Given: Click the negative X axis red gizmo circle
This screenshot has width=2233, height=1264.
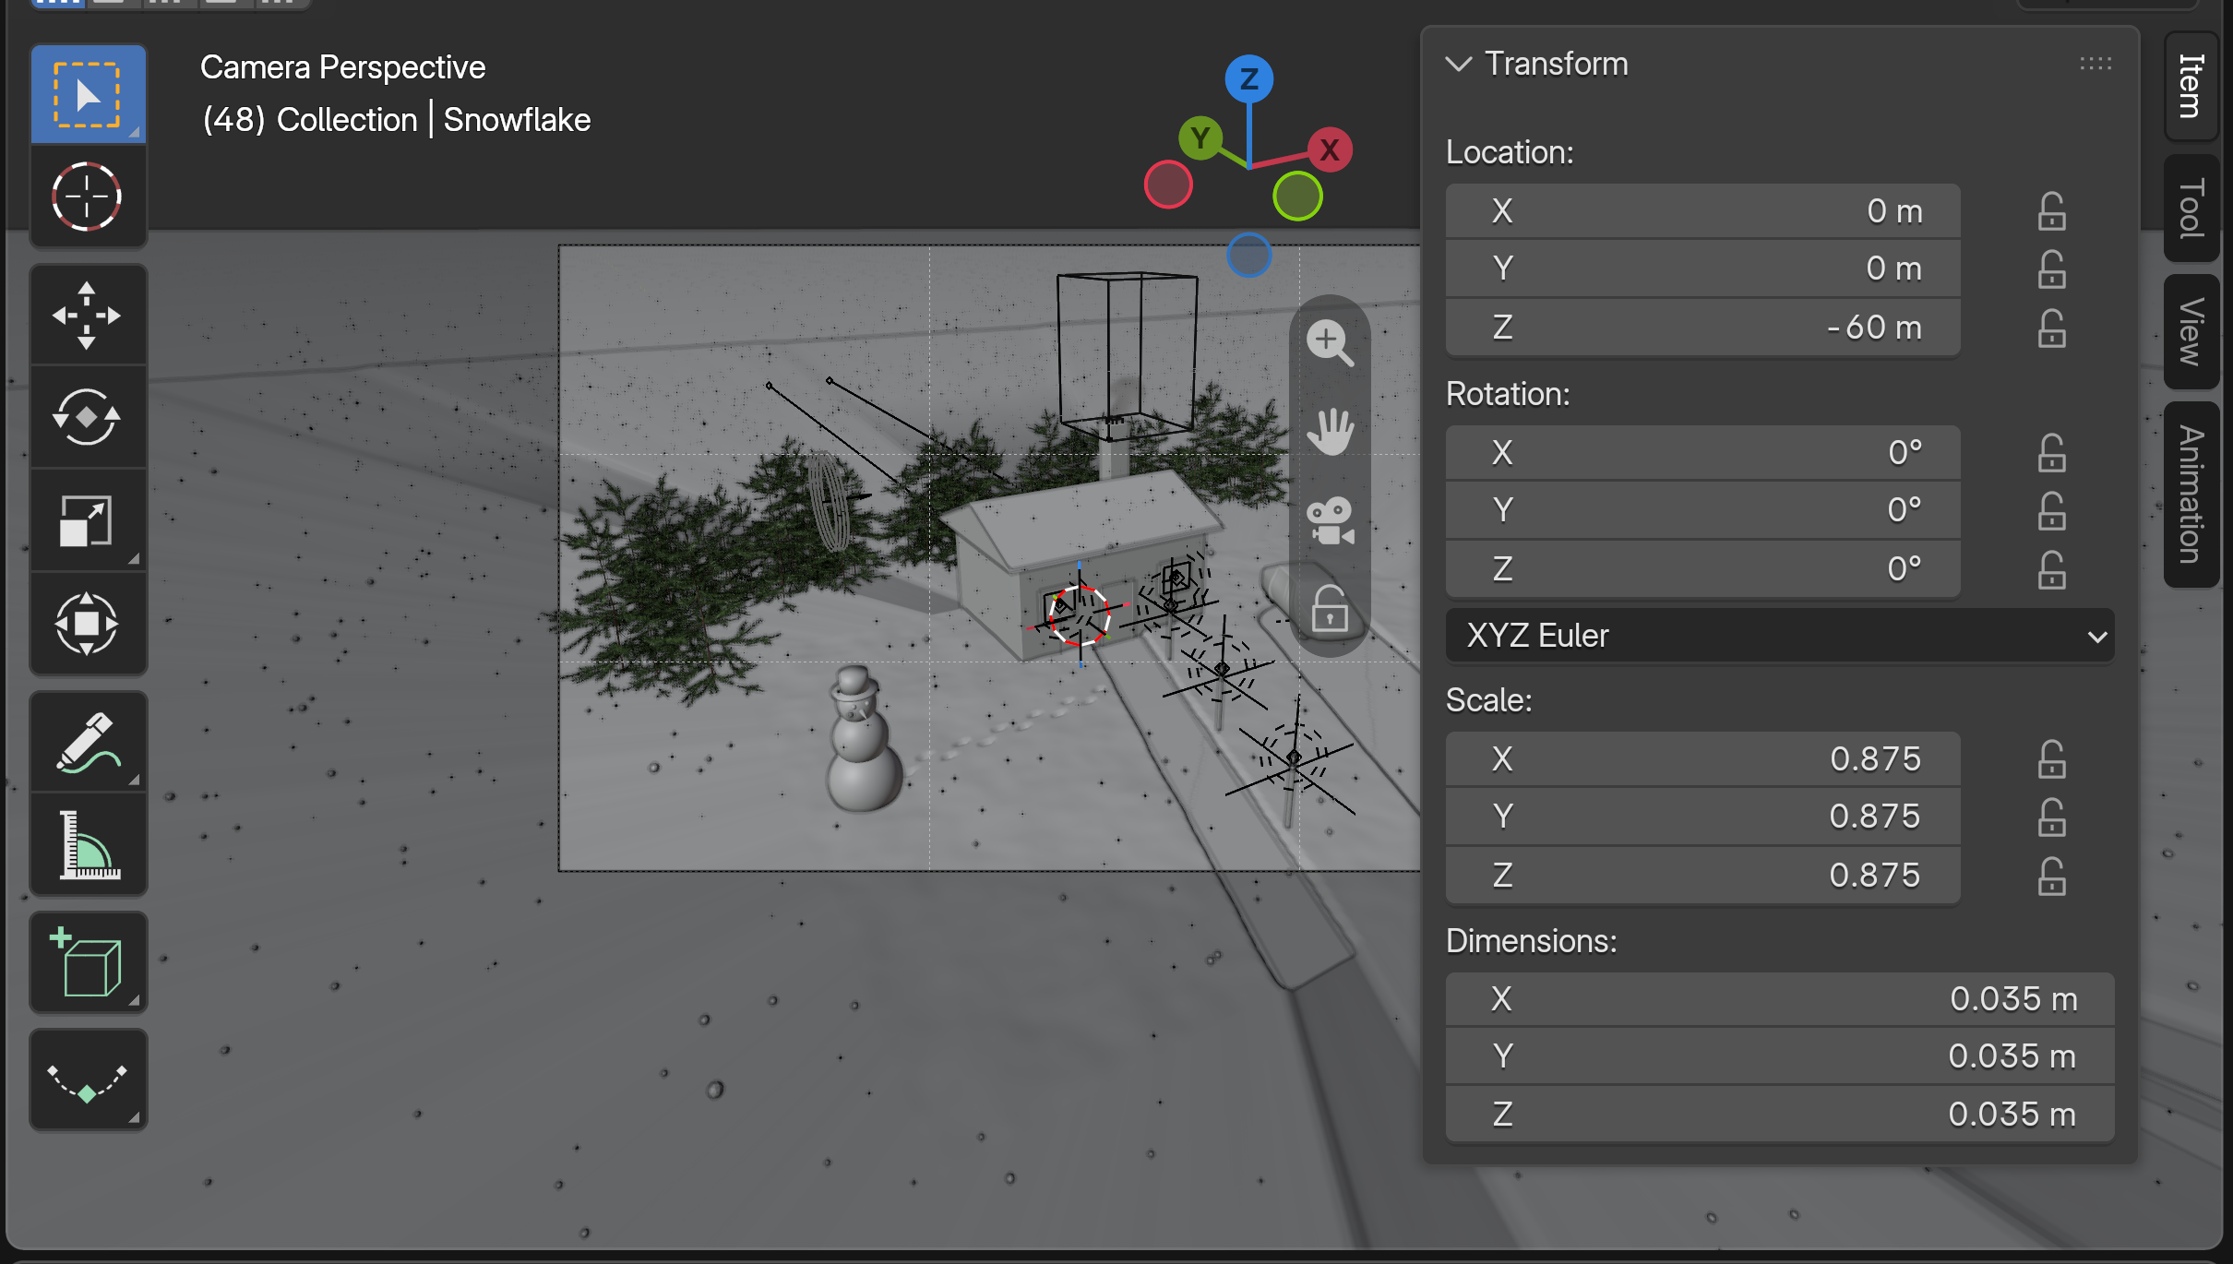Looking at the screenshot, I should 1168,185.
